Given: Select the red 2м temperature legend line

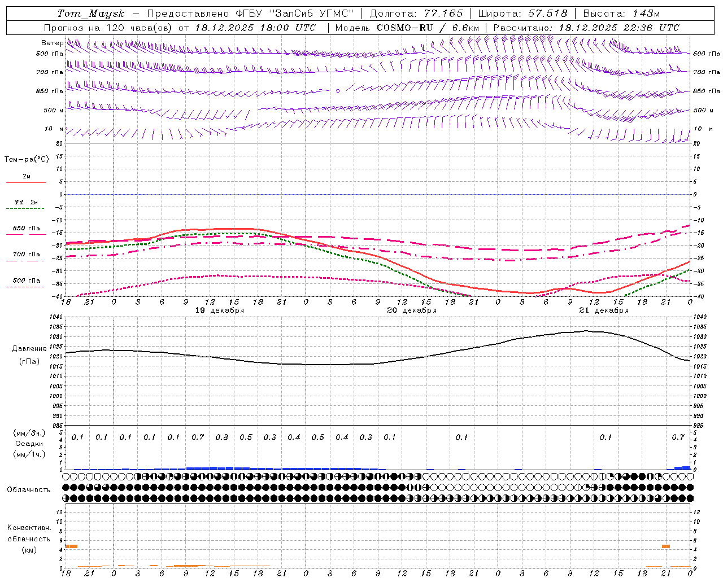Looking at the screenshot, I should point(26,182).
